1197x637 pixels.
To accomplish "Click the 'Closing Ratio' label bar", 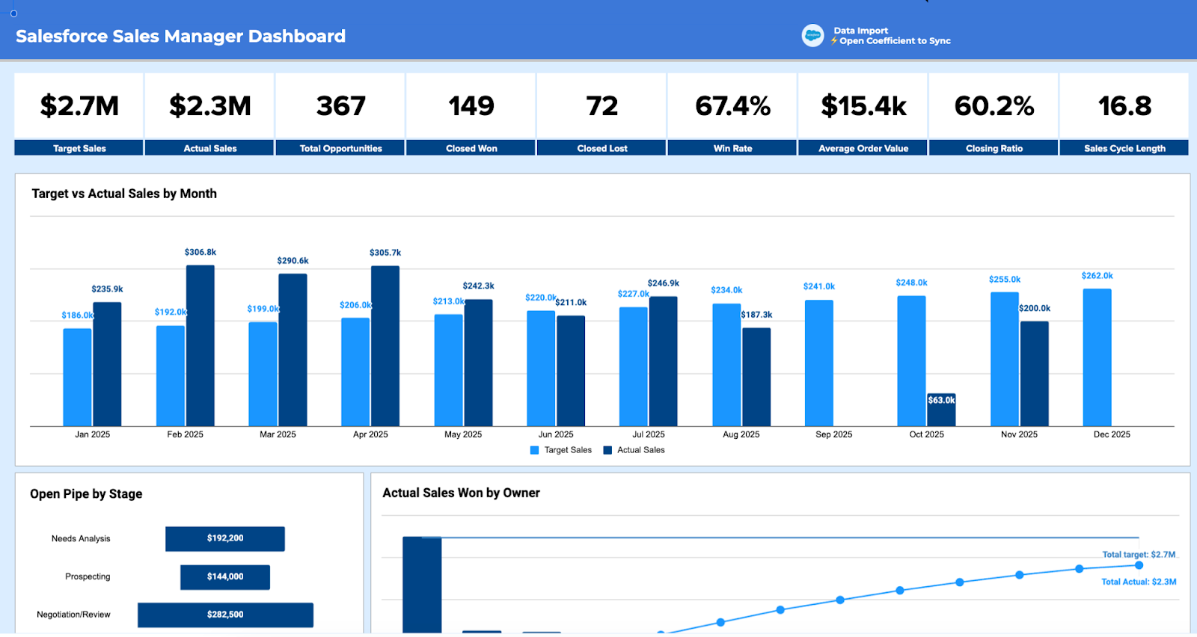I will click(x=994, y=148).
